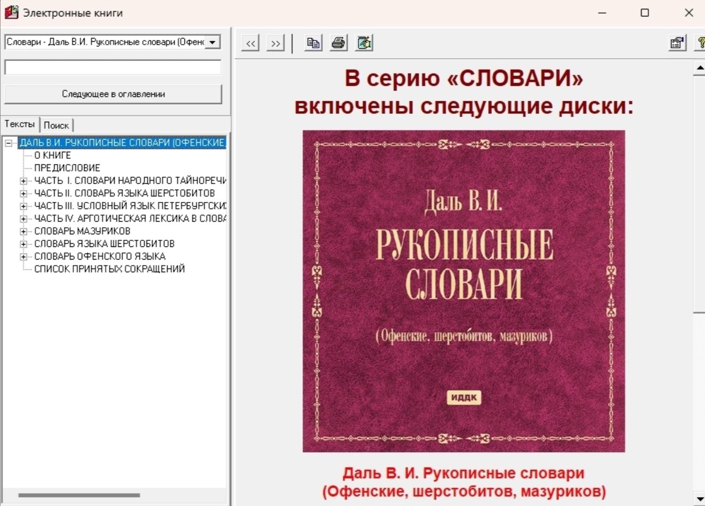Open the ПРЕДИСЛОВИЕ tree entry
Screen dimensions: 705x506
(x=67, y=168)
